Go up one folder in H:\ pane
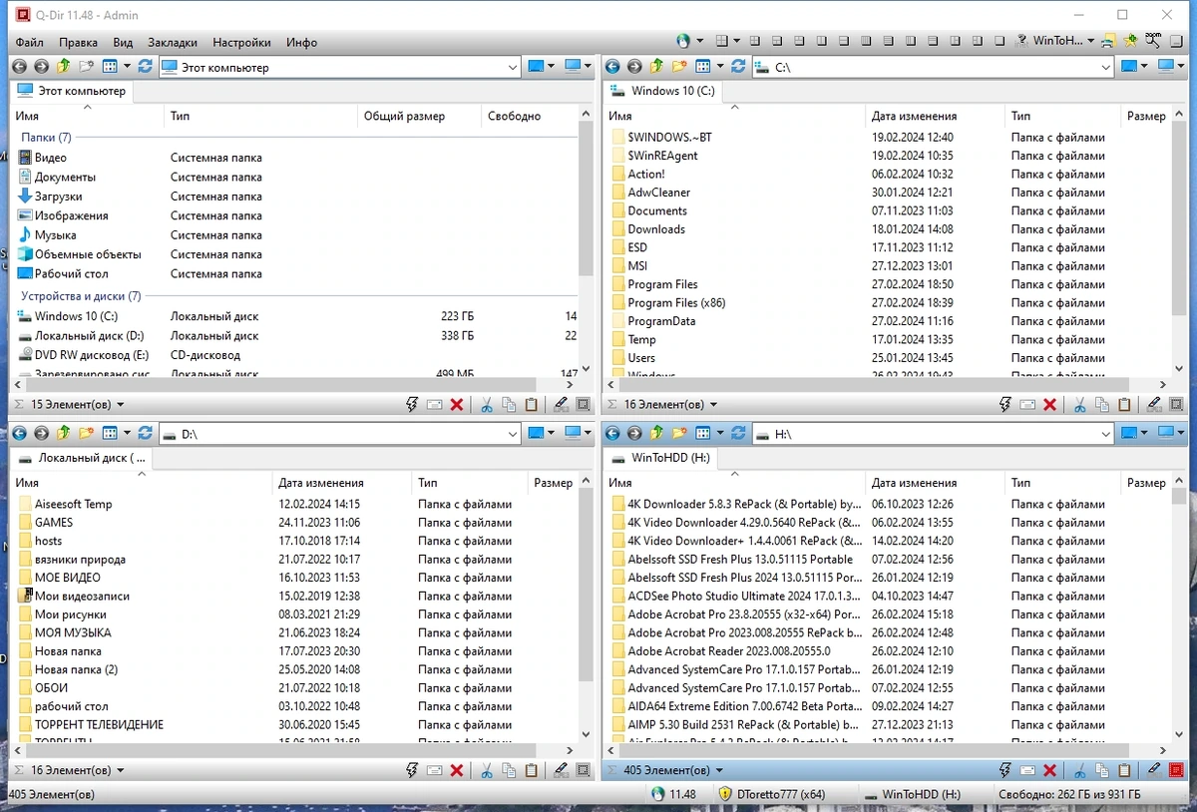 point(656,434)
